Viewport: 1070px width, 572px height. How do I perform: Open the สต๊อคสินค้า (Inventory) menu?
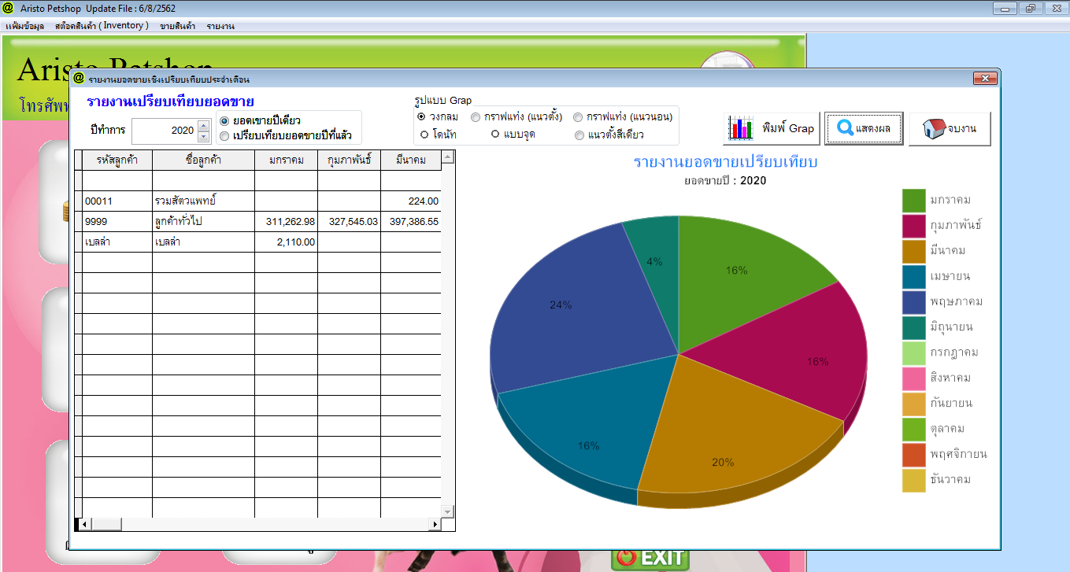102,26
